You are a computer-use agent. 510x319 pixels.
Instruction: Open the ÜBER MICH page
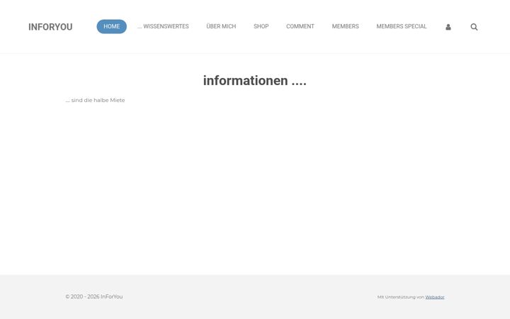(x=221, y=26)
